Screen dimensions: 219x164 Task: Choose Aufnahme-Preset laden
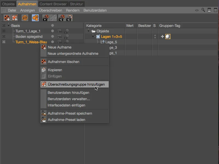(x=74, y=120)
